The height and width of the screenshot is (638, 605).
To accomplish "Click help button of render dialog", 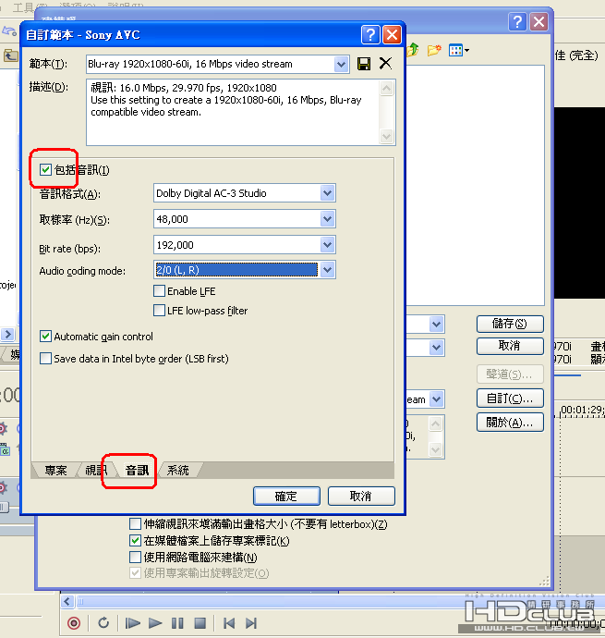I will [x=517, y=21].
